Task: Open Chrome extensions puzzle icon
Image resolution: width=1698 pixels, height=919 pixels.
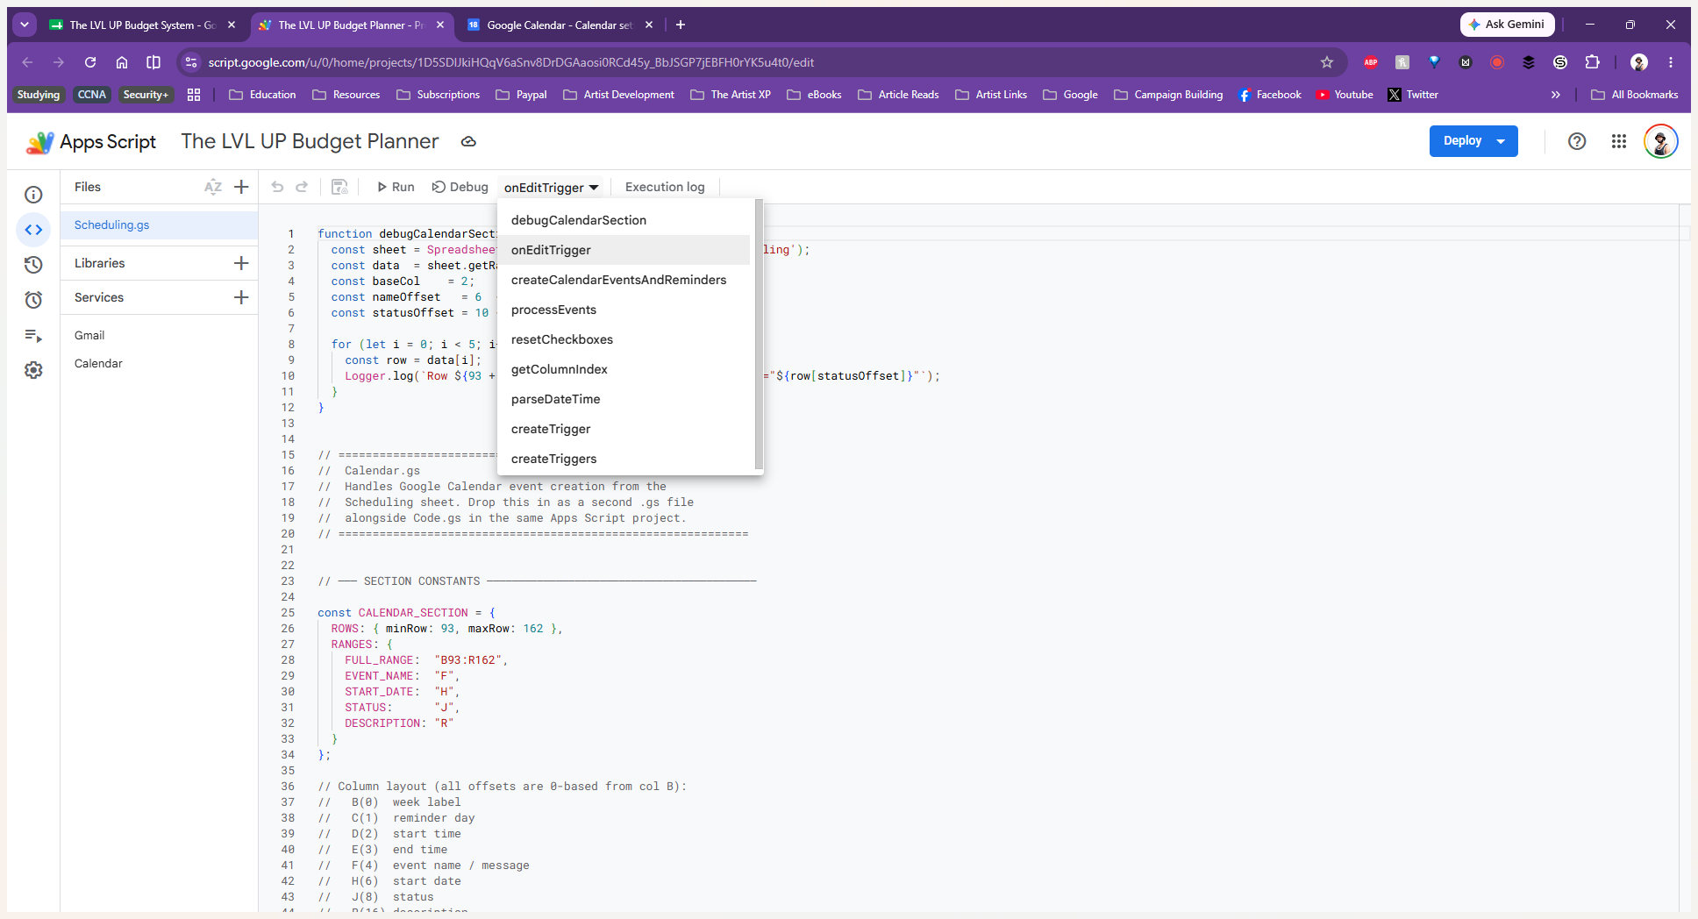Action: click(1593, 62)
